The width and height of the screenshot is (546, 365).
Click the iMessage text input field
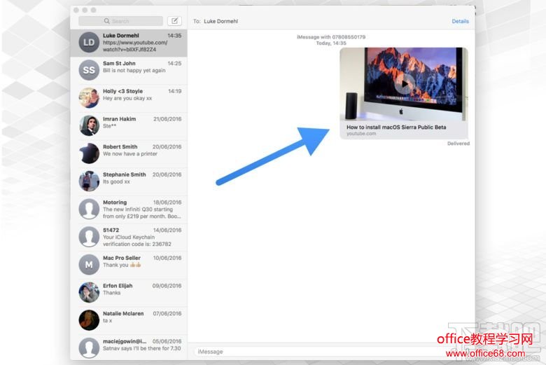tap(315, 351)
